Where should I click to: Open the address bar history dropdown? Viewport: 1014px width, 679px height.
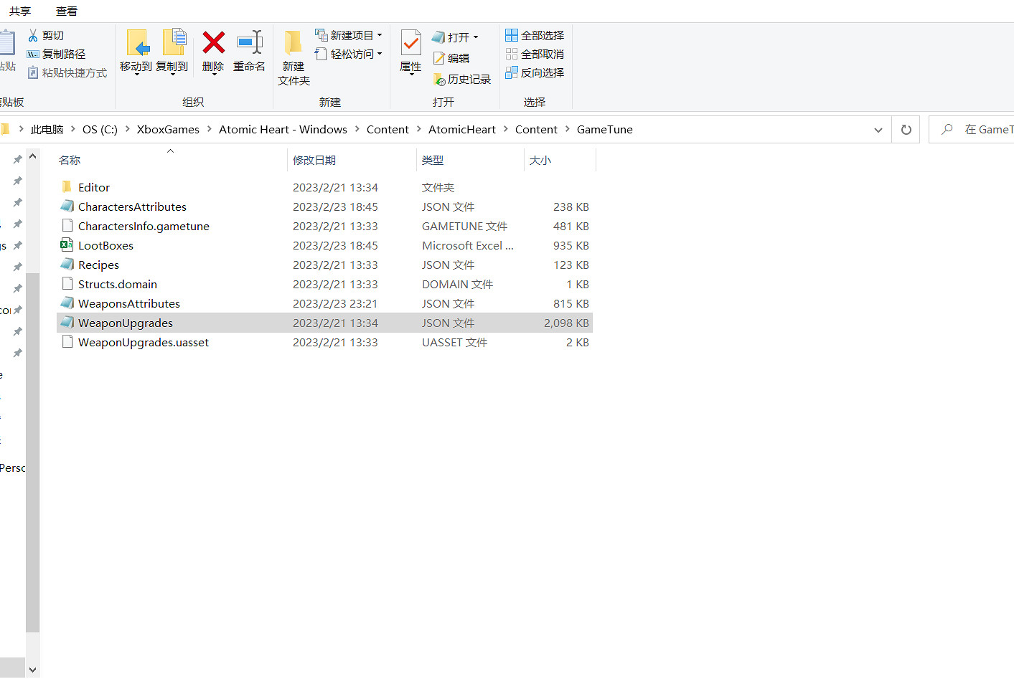(878, 130)
